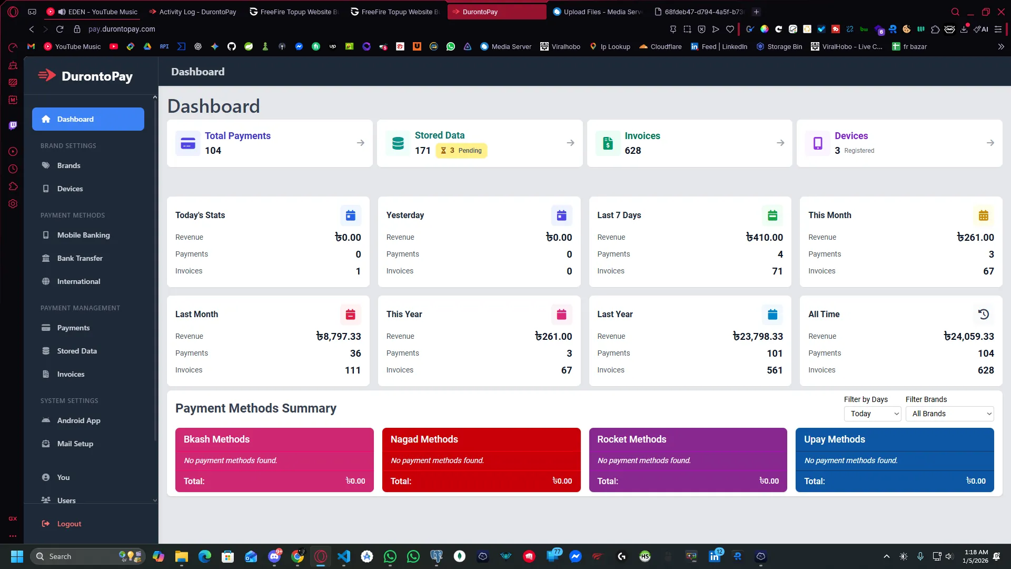Screen dimensions: 1011x569
Task: Click the Today's Stats calendar icon
Action: (x=351, y=215)
